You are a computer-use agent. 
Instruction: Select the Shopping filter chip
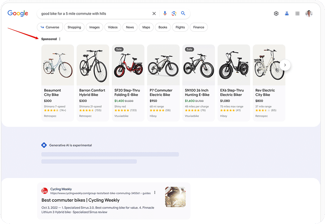click(x=74, y=27)
